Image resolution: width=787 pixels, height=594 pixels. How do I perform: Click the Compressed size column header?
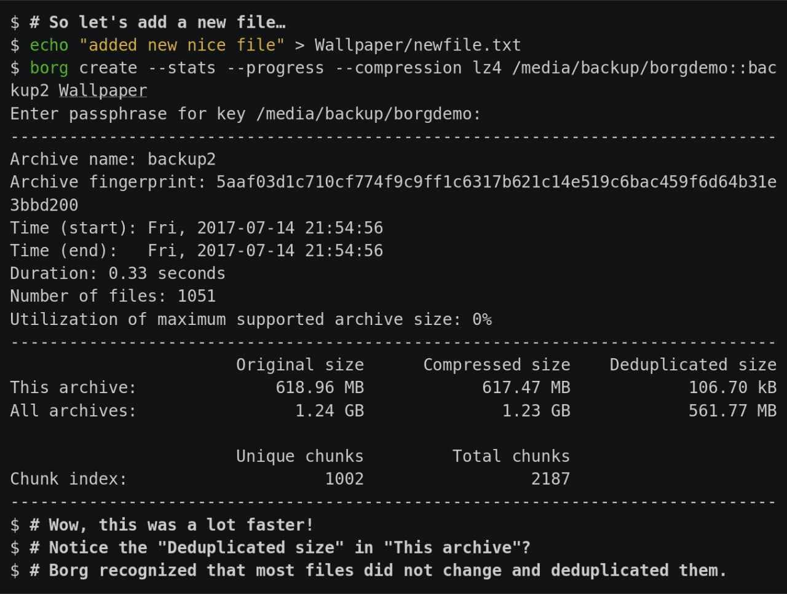coord(497,365)
